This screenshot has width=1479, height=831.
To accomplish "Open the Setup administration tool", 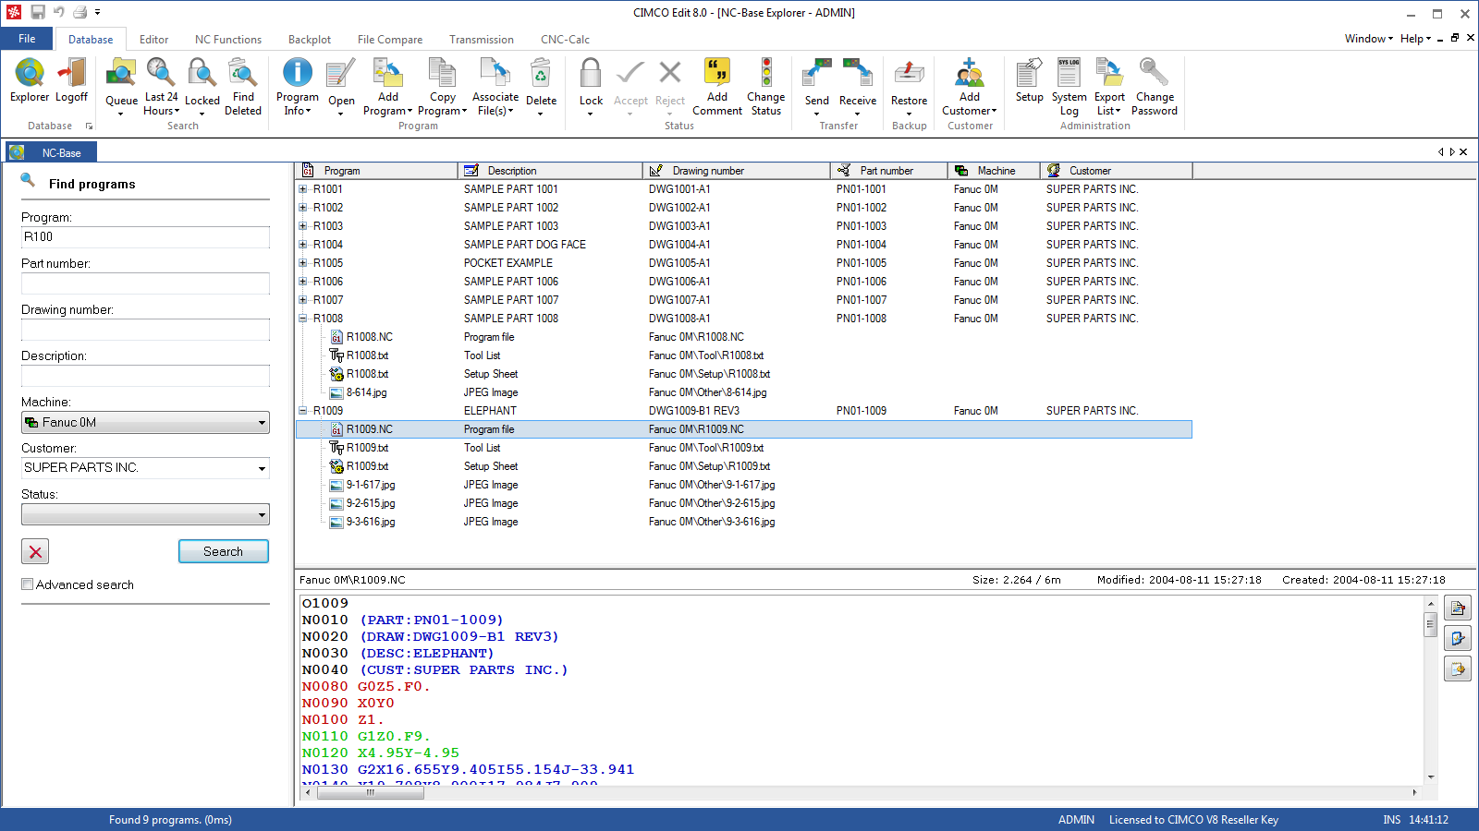I will (x=1029, y=80).
